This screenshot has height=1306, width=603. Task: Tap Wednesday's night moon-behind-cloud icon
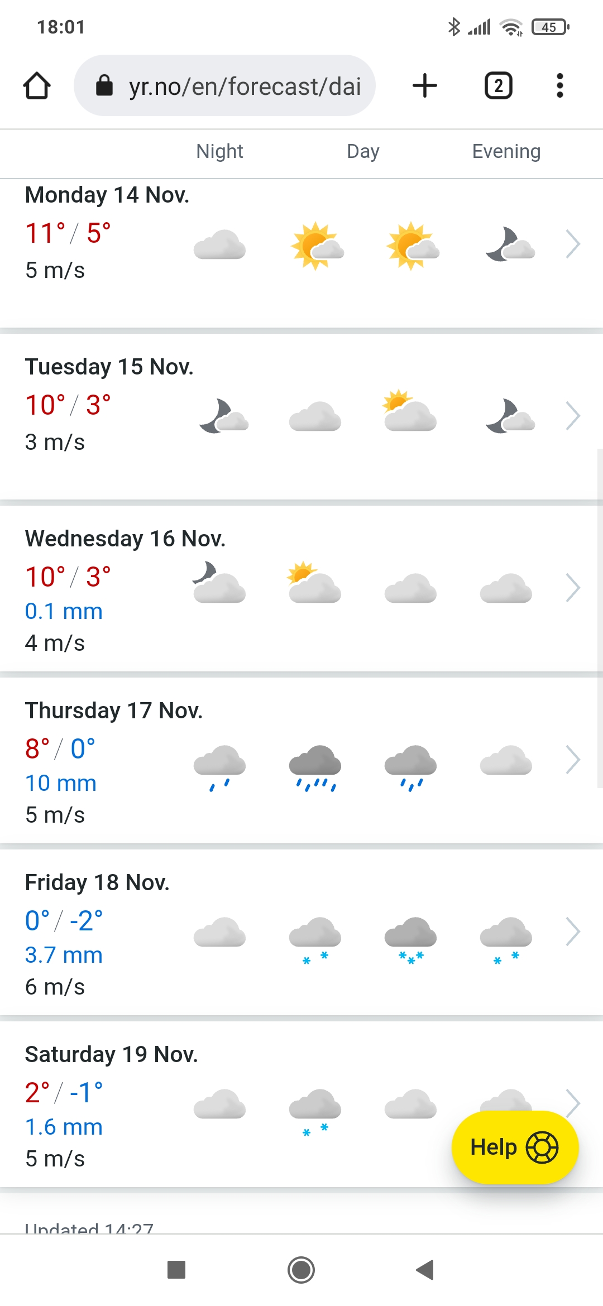219,583
